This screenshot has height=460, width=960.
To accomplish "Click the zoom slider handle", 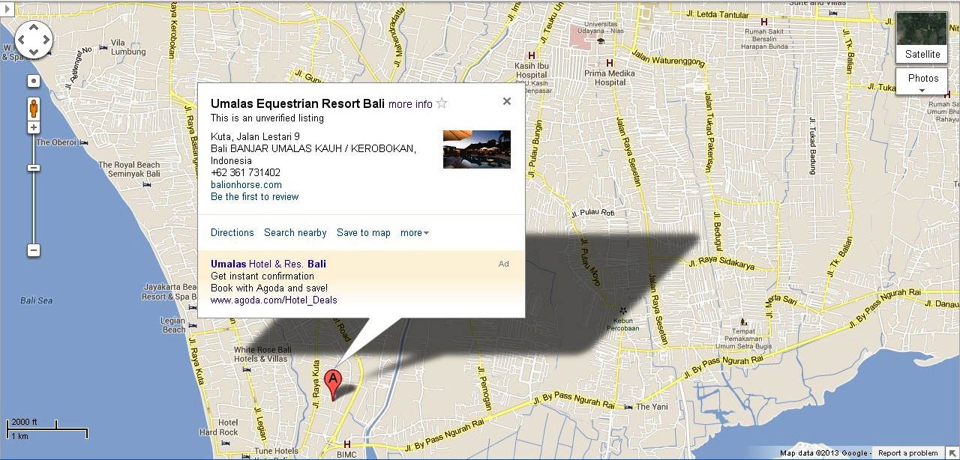I will [34, 168].
